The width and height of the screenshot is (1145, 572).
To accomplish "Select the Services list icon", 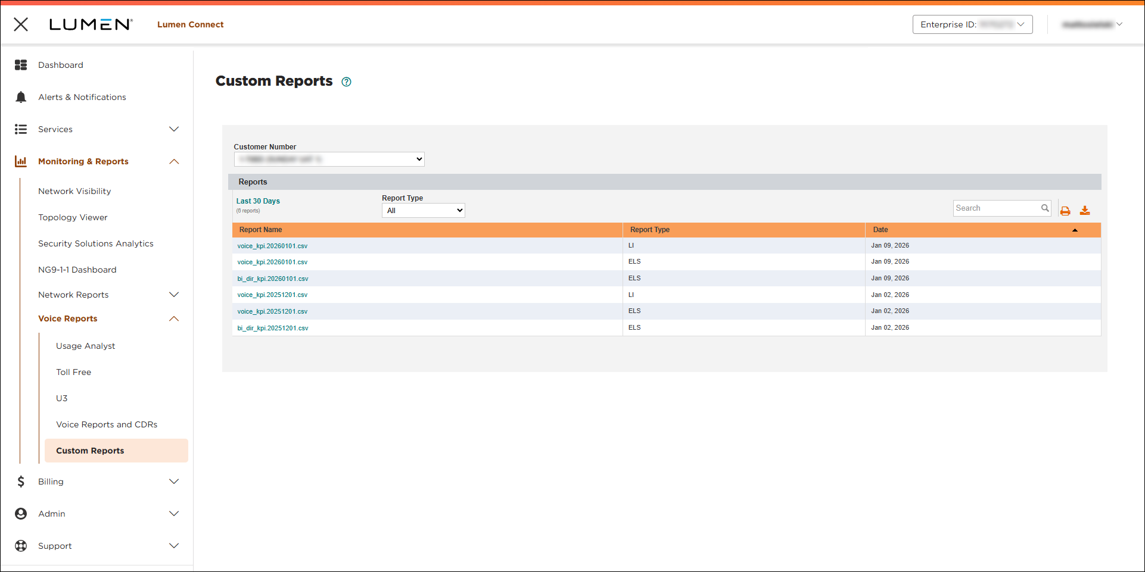I will [x=21, y=129].
